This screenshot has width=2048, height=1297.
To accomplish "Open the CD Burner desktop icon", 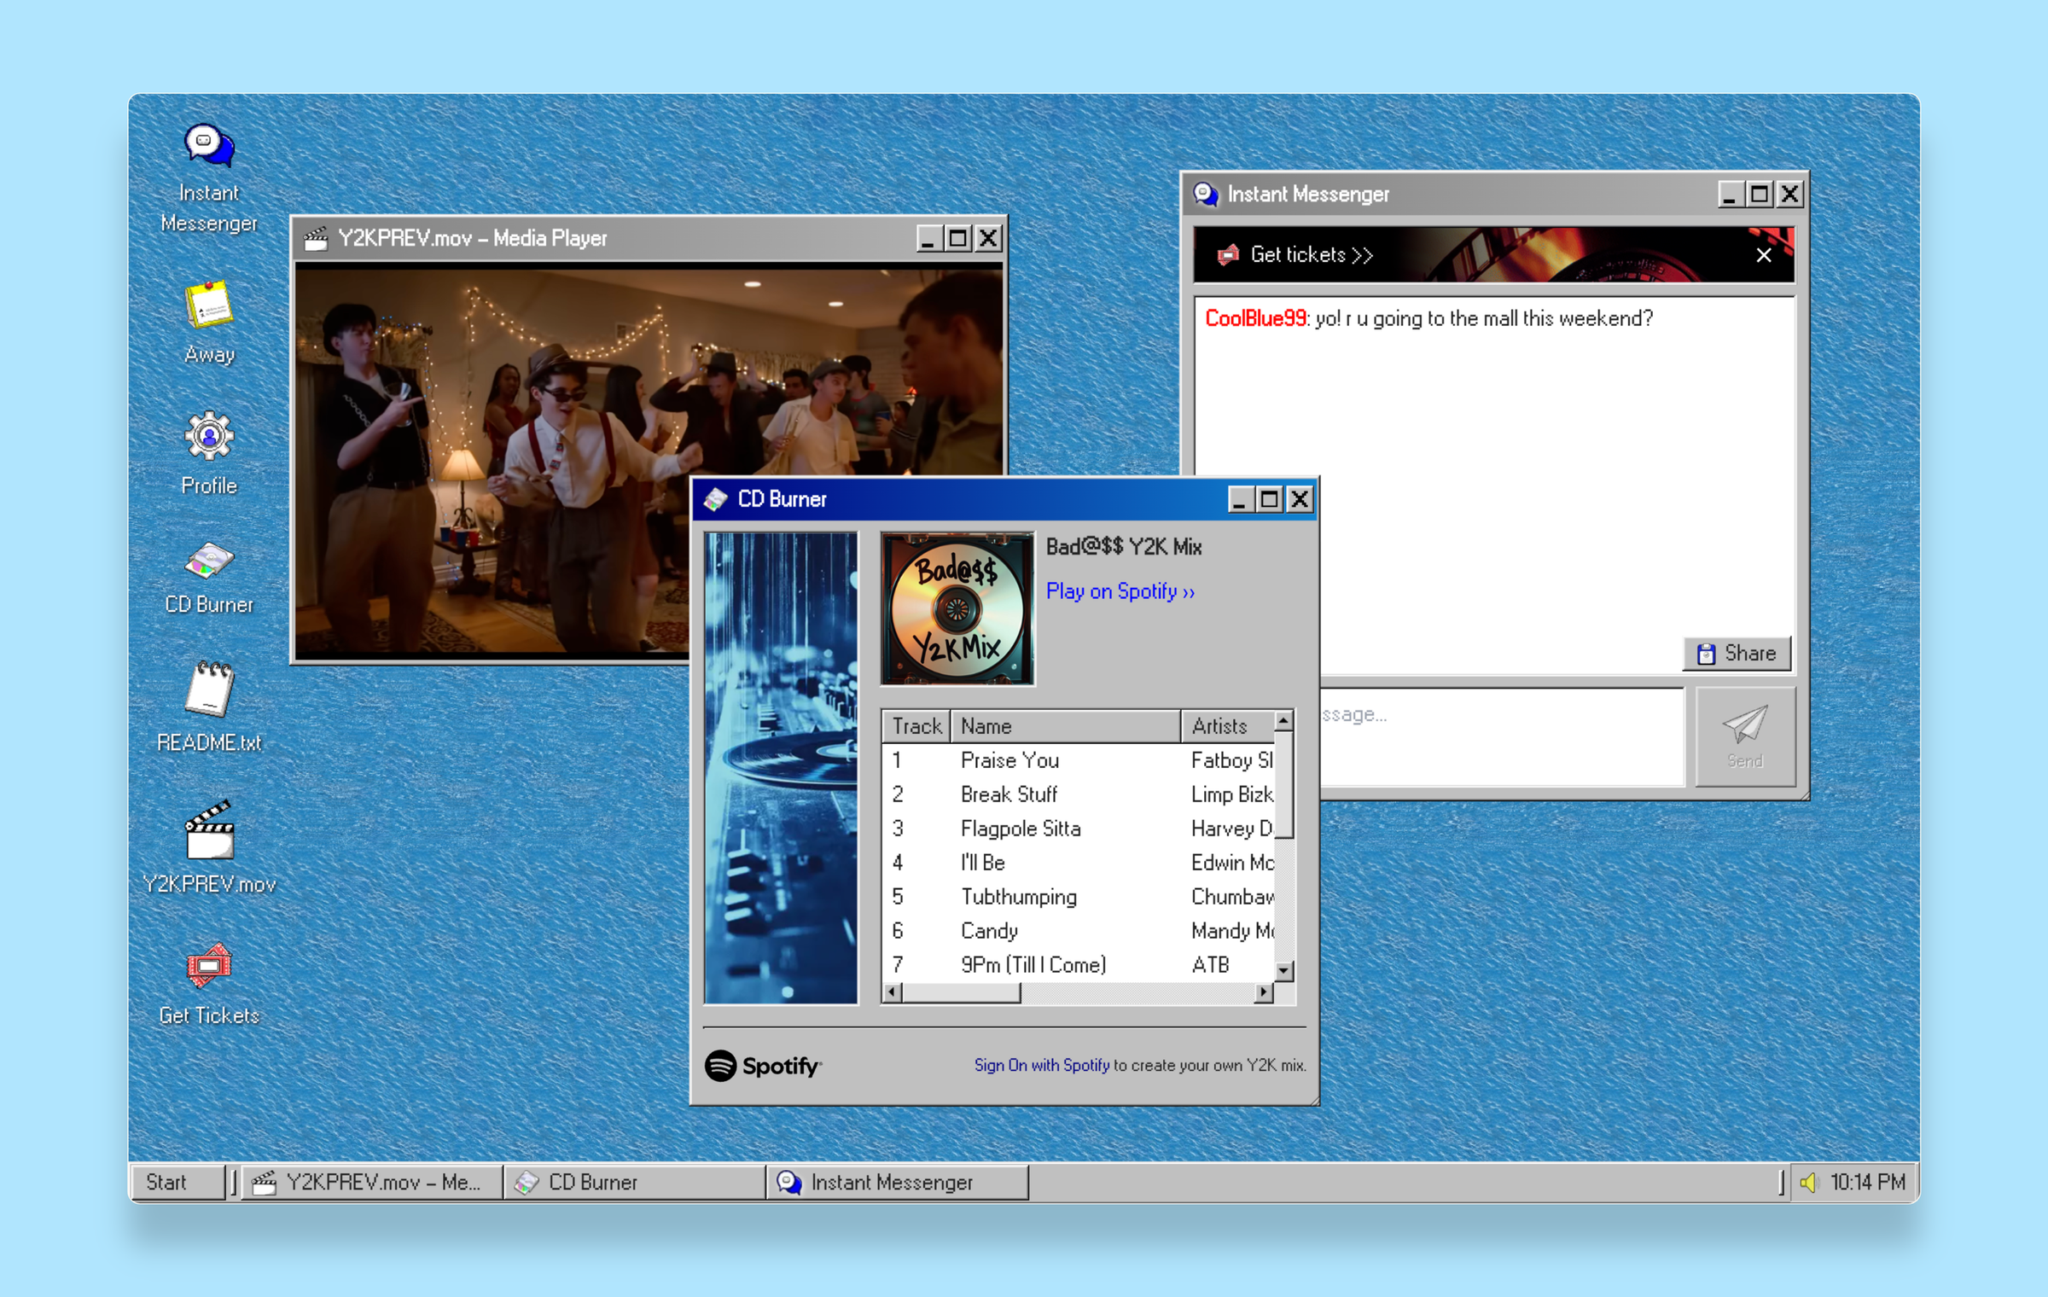I will pyautogui.click(x=209, y=578).
